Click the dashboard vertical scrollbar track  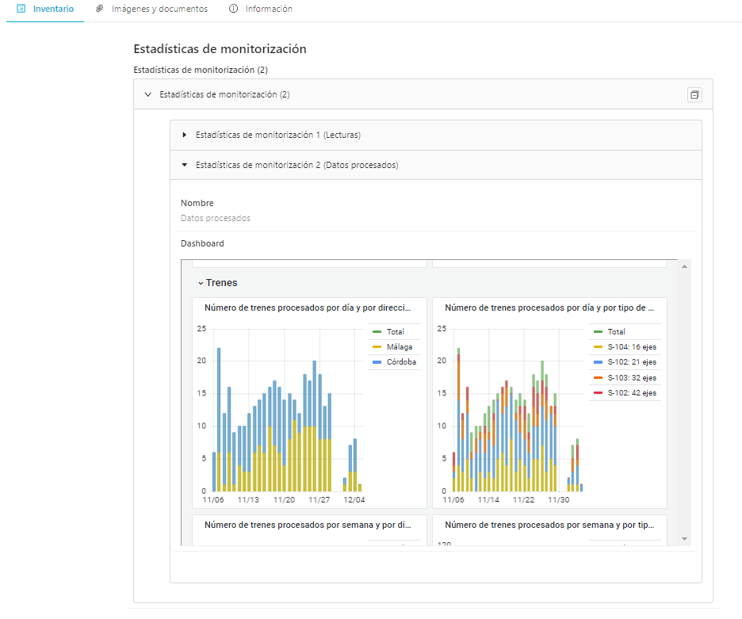pos(684,403)
